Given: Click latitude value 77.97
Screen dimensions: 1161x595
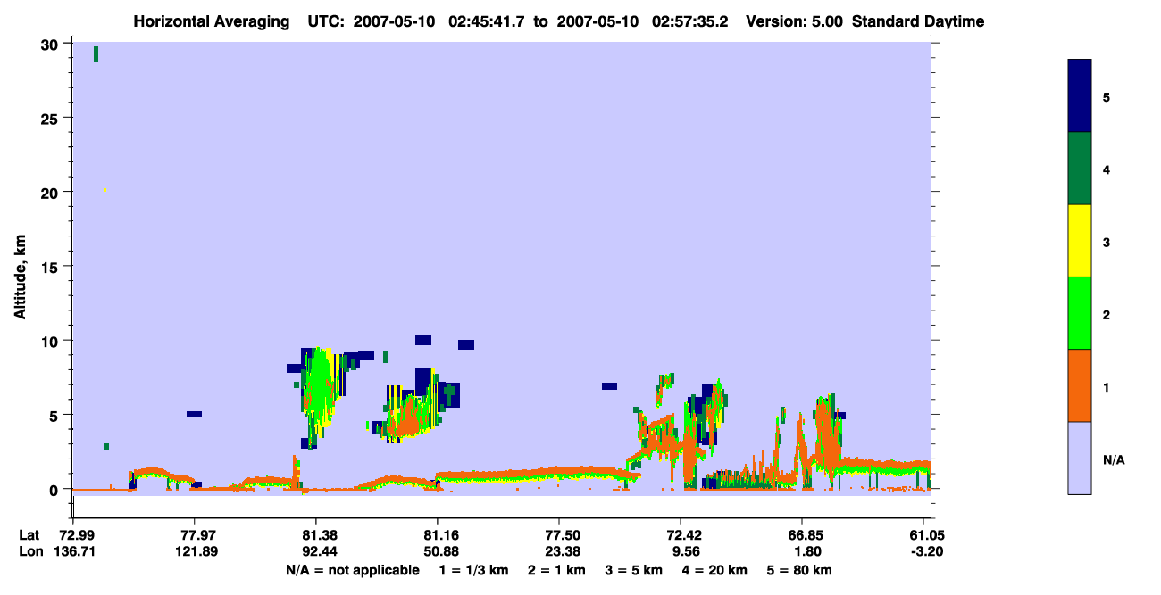Looking at the screenshot, I should pyautogui.click(x=195, y=535).
